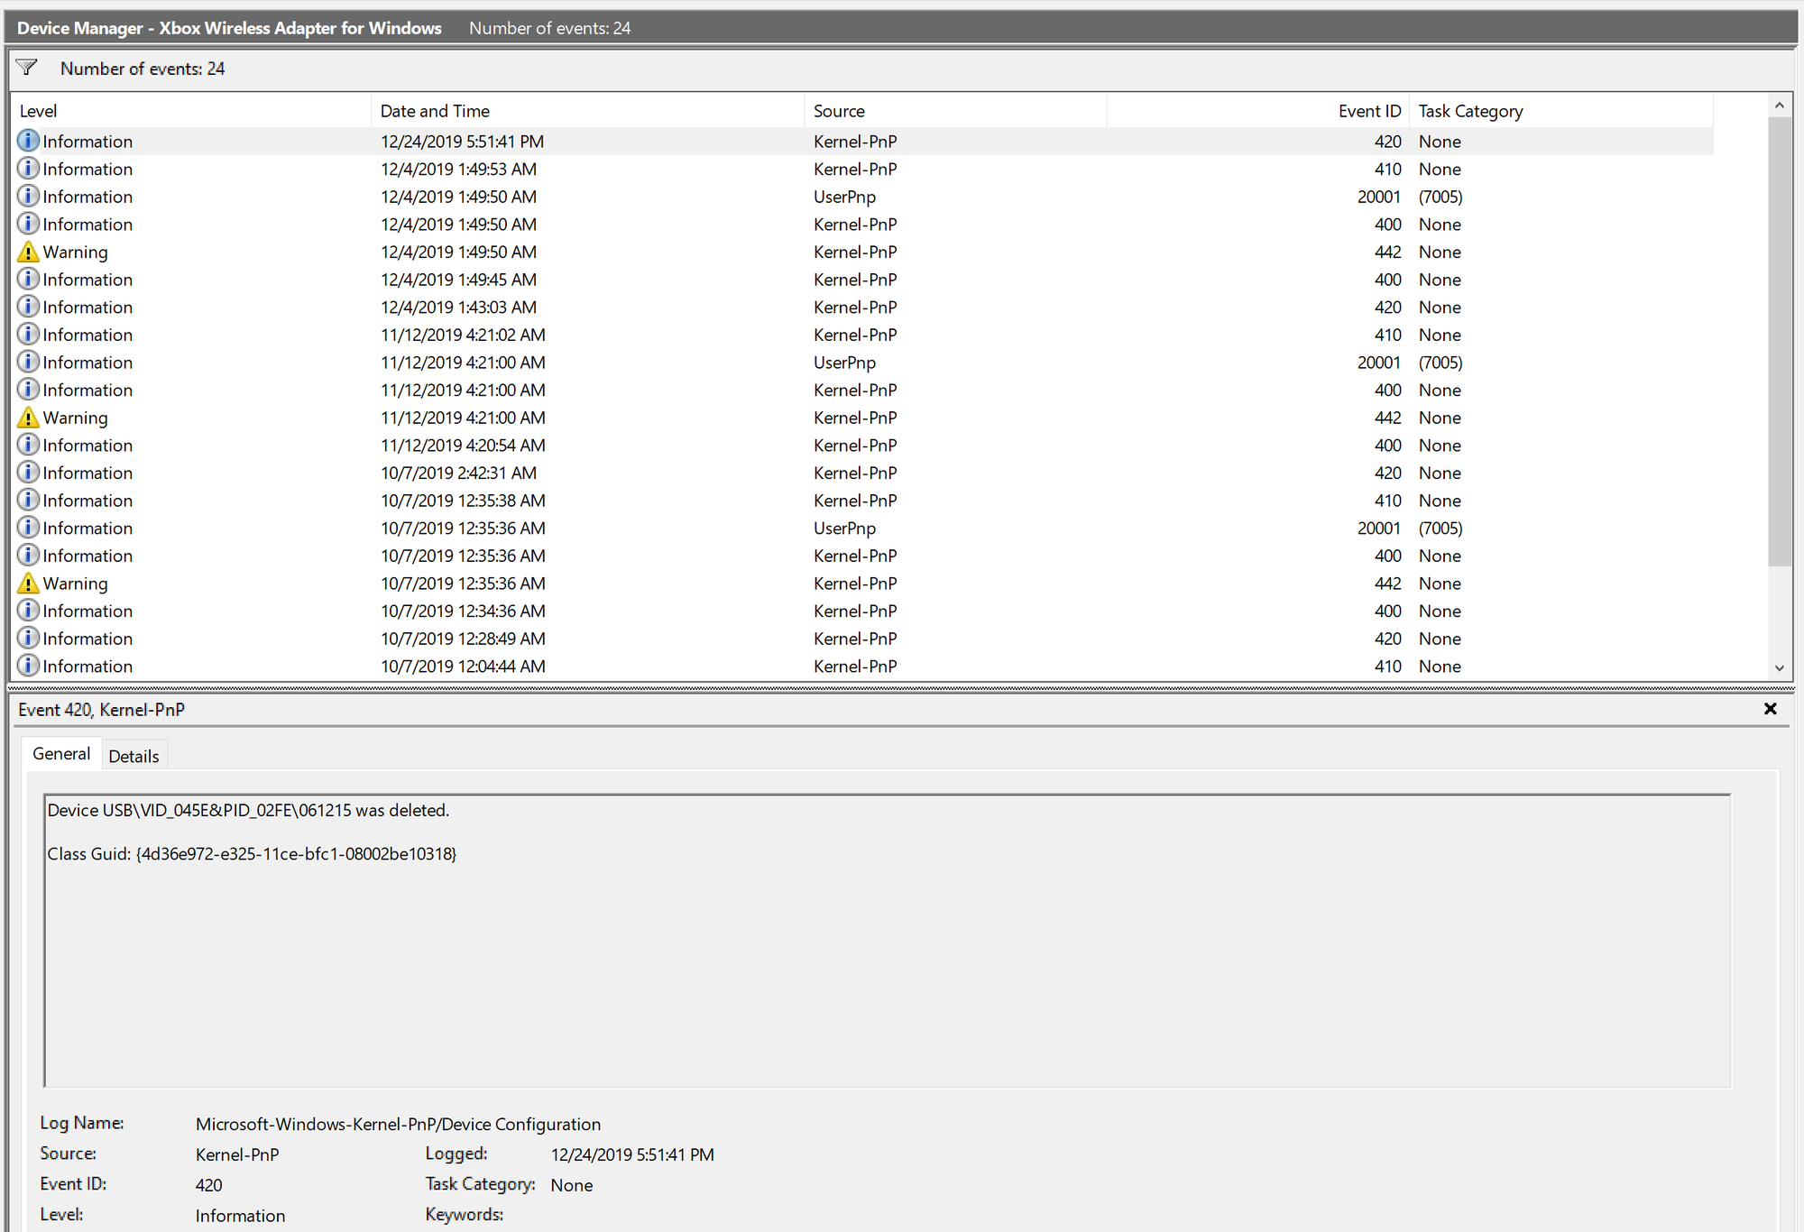
Task: Click warning icon of 11/12/2019 4:21:00 AM event
Action: (x=28, y=418)
